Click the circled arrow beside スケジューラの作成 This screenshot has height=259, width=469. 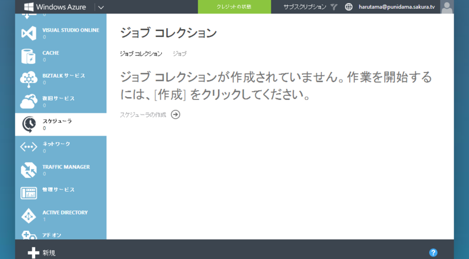tap(175, 115)
